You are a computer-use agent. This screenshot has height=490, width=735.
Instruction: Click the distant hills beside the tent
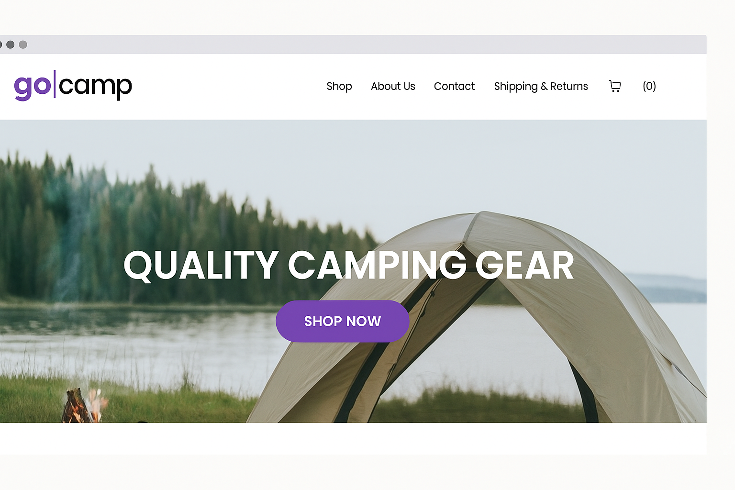[x=670, y=287]
